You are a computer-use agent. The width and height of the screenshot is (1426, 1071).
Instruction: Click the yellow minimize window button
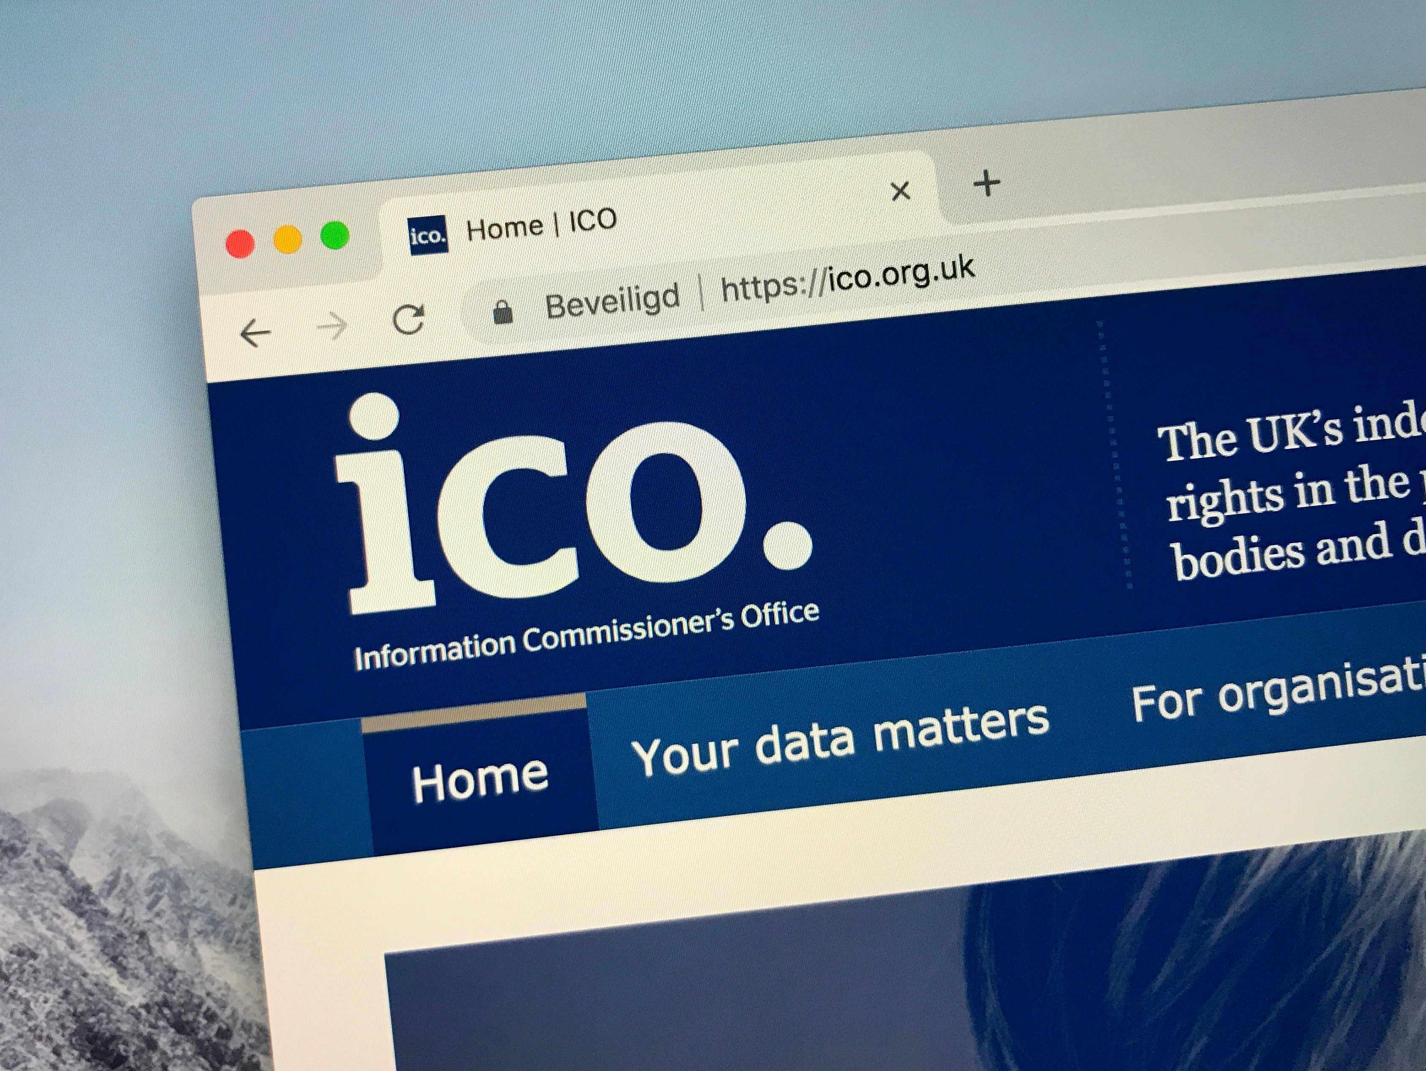pyautogui.click(x=288, y=239)
